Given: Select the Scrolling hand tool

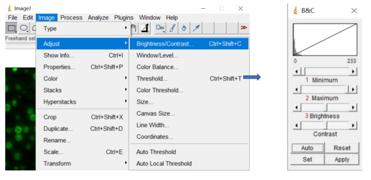Looking at the screenshot, I should (x=134, y=28).
